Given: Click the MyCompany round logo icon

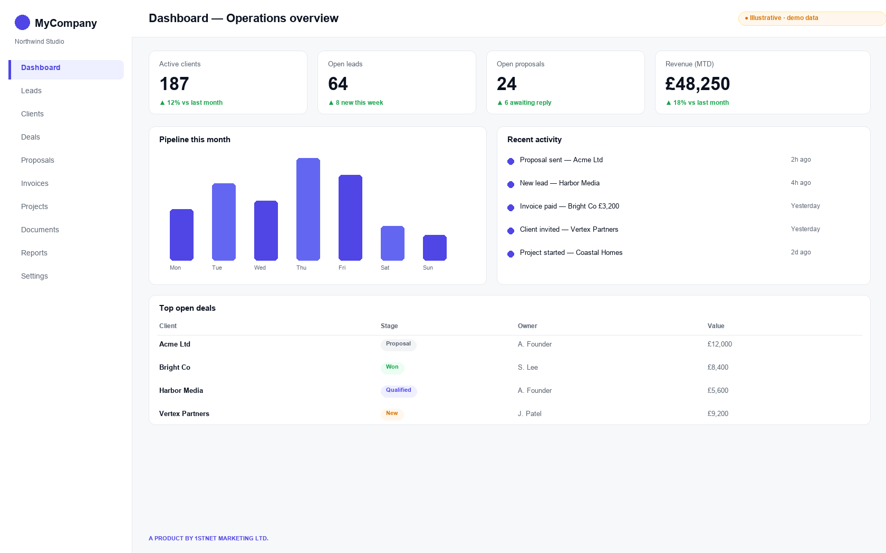Looking at the screenshot, I should 22,23.
